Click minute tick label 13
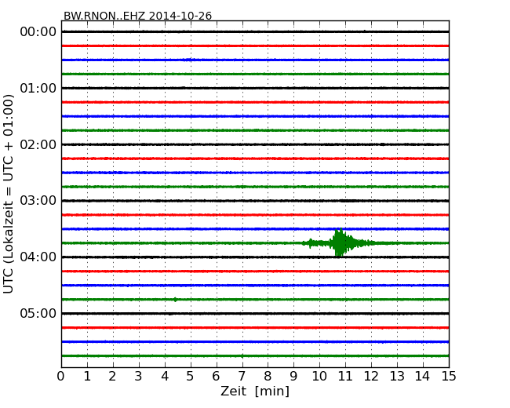Screen dimensions: 510x408 (397, 377)
